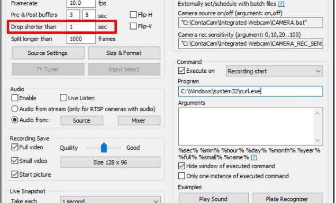Screen dimensions: 336x203
Task: Open the batch files help link
Action: tap(281, 4)
